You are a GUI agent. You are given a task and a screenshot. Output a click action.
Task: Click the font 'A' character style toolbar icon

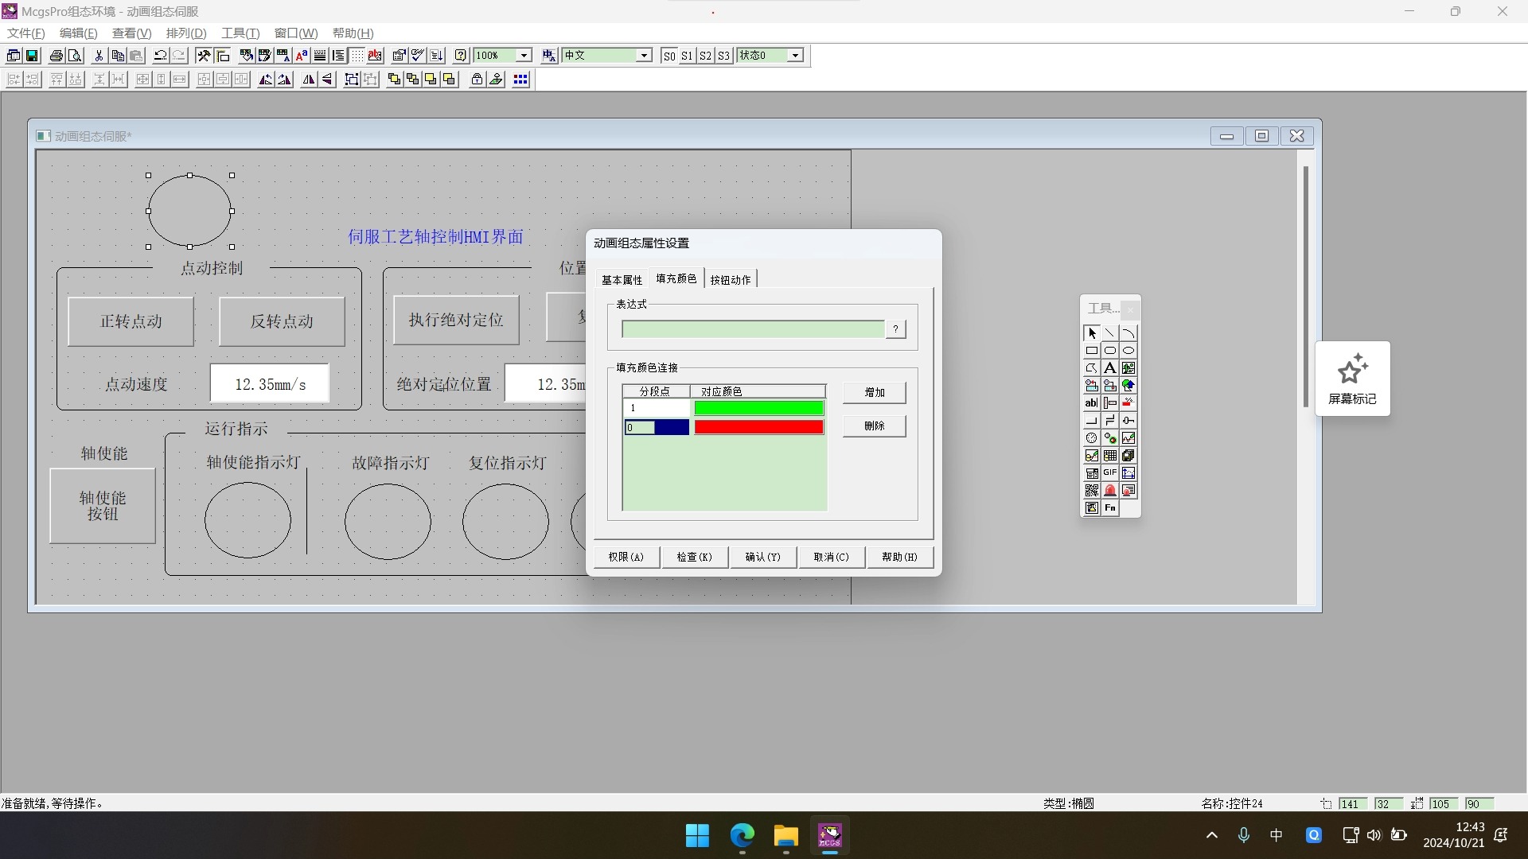click(302, 56)
